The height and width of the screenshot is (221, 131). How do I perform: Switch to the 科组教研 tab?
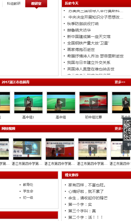[x=14, y=4]
